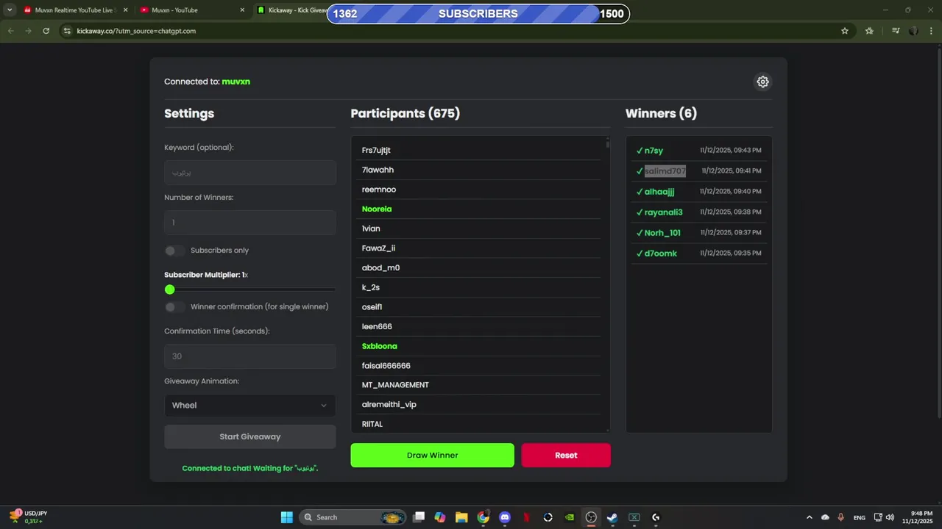Select participant abod_m0
The image size is (942, 529).
[380, 268]
